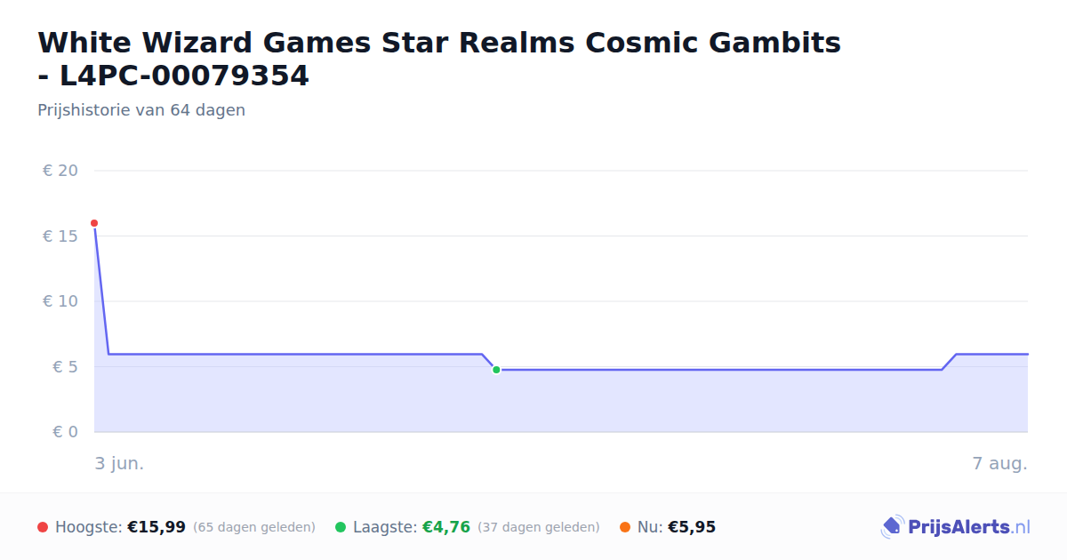Click the orange current price legend dot
This screenshot has width=1067, height=560.
pos(625,527)
